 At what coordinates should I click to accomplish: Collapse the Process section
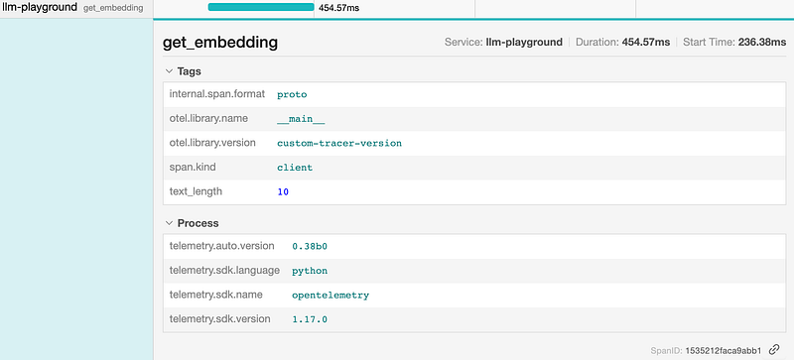169,223
